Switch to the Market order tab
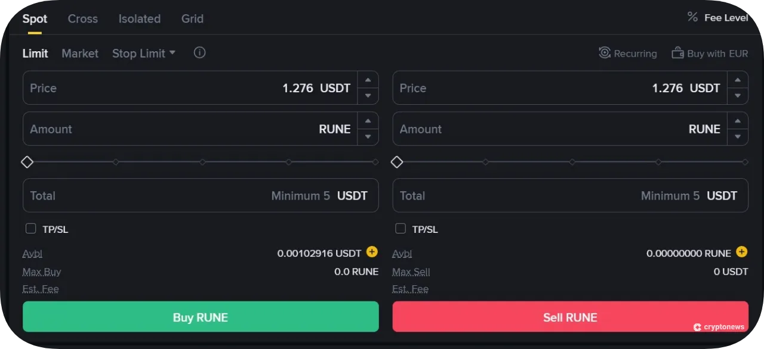The height and width of the screenshot is (349, 764). pos(79,53)
